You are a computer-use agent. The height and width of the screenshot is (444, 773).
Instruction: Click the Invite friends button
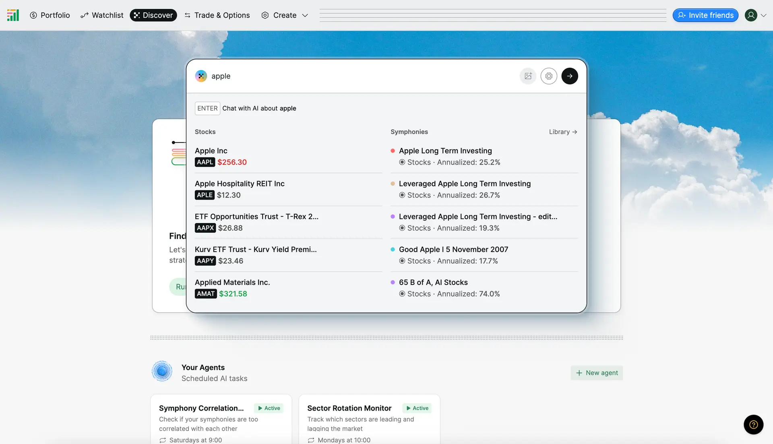[x=705, y=15]
